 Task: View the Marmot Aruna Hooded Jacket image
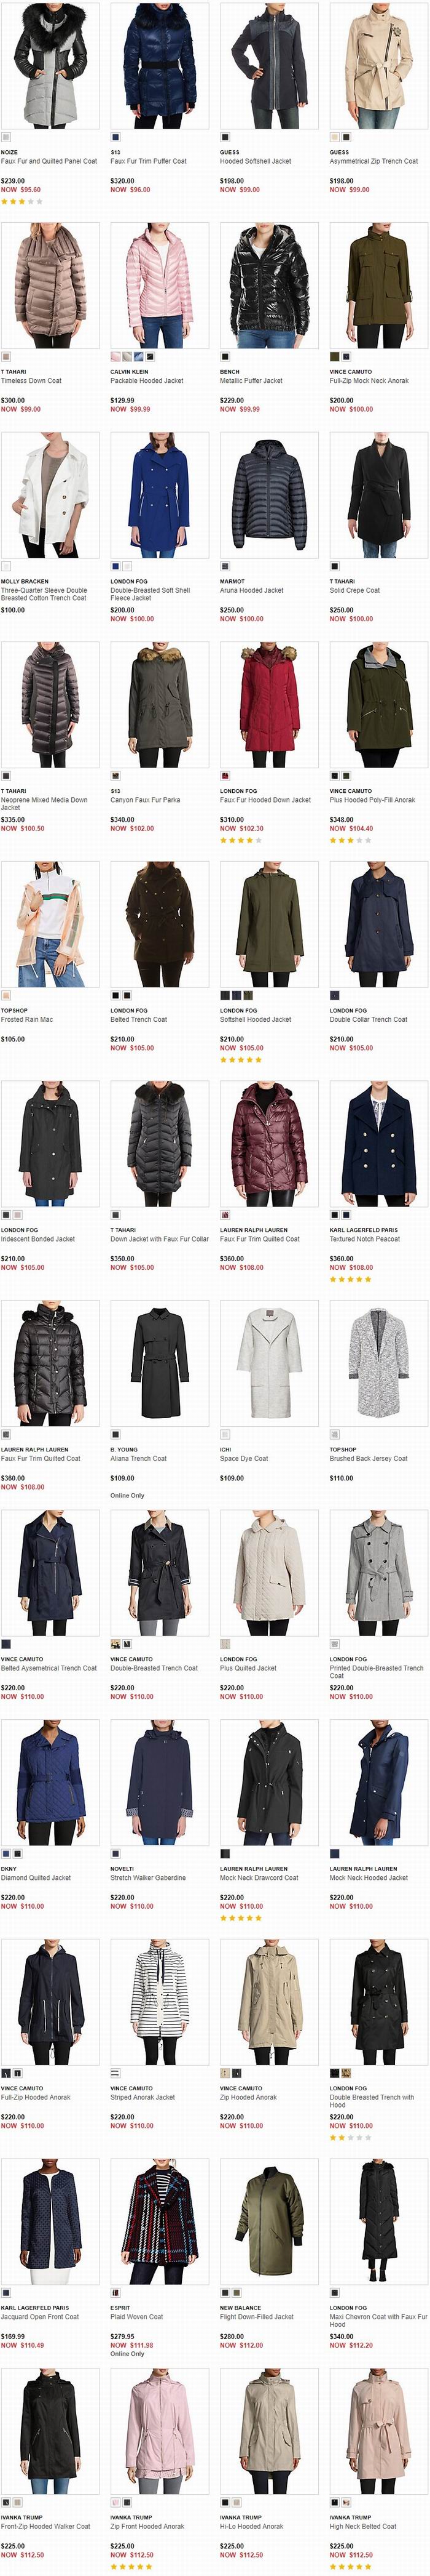[x=270, y=495]
